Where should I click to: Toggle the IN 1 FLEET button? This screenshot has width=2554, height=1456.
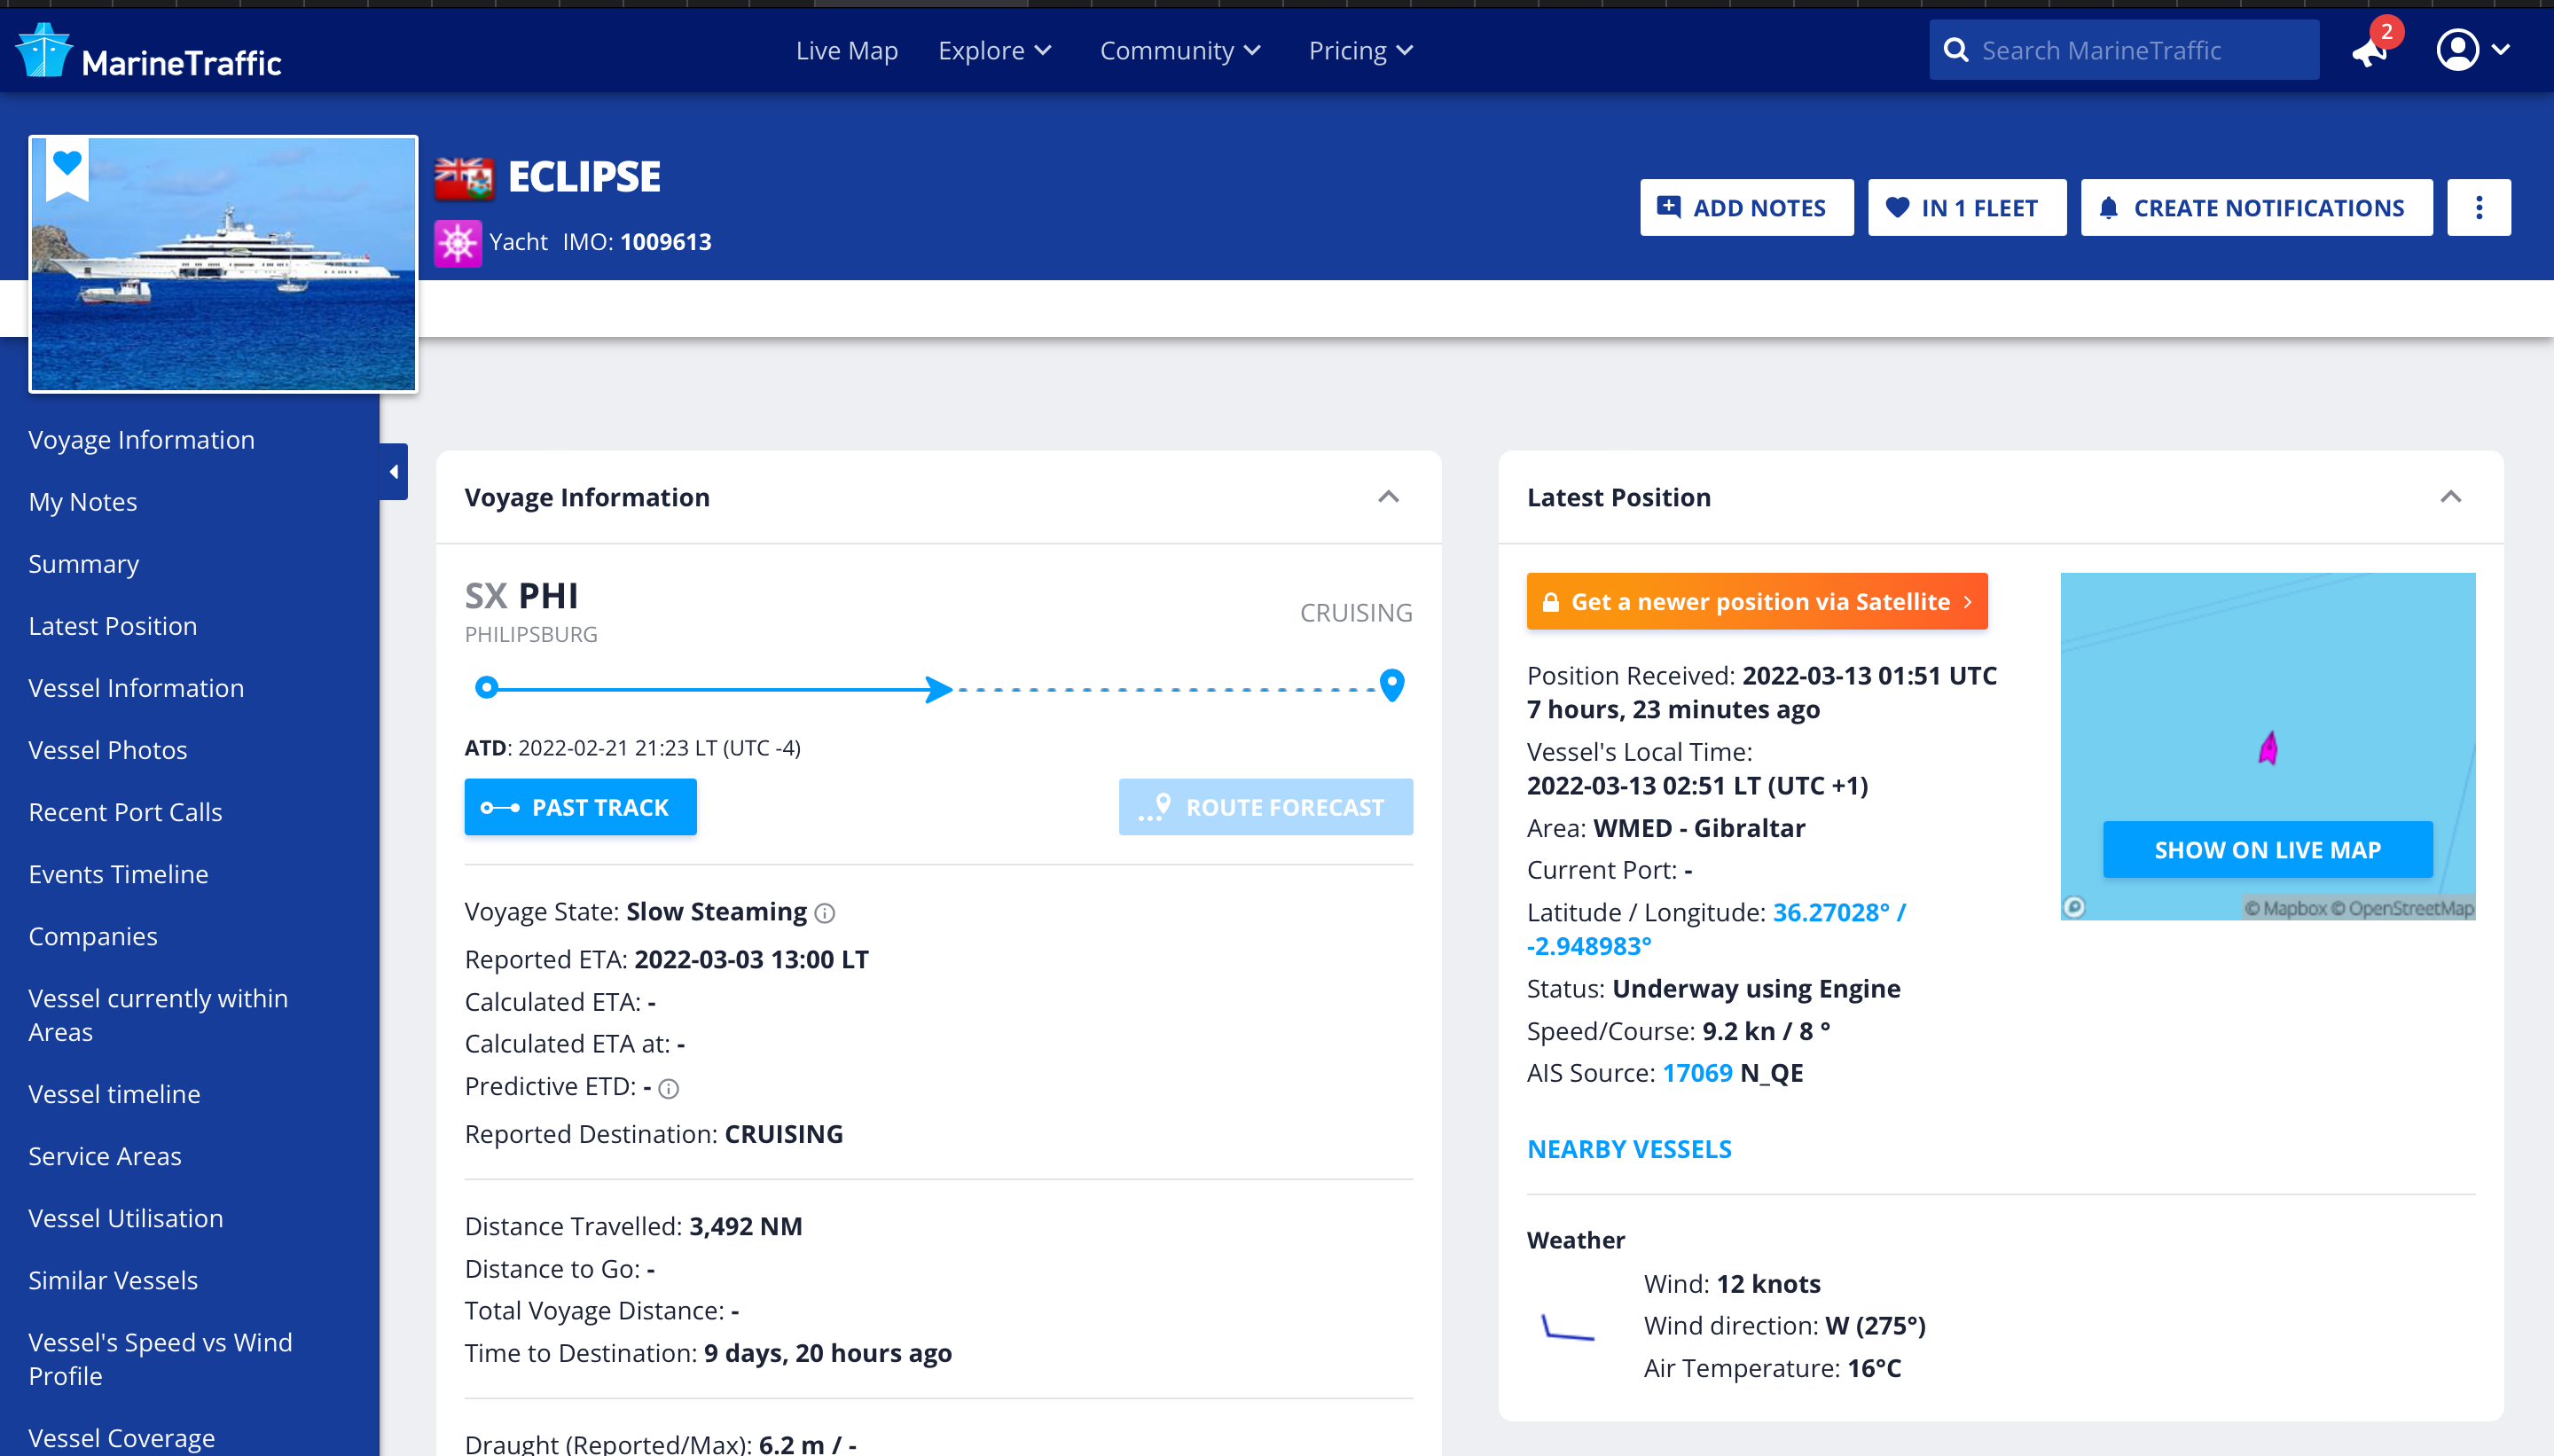(x=1966, y=208)
